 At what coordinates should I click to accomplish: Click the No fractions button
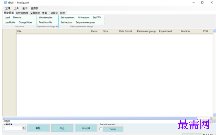(84, 18)
